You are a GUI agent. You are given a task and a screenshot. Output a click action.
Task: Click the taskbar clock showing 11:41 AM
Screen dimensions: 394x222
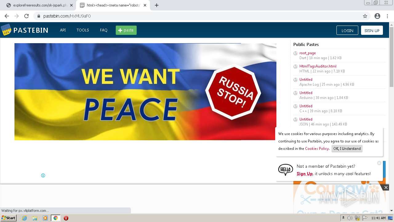378,218
